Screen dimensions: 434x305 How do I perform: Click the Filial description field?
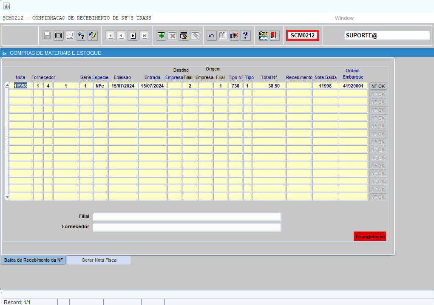[x=187, y=217]
